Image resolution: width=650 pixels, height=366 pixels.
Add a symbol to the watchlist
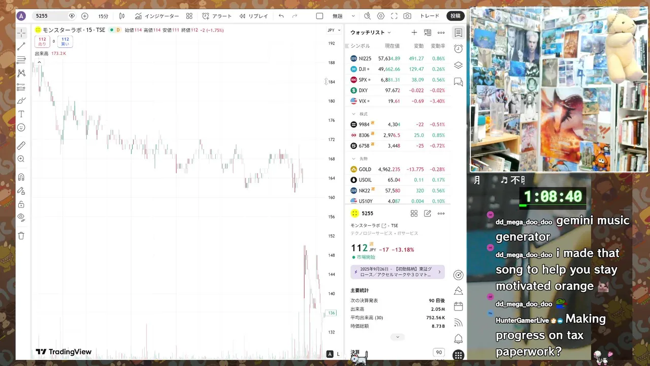click(414, 33)
